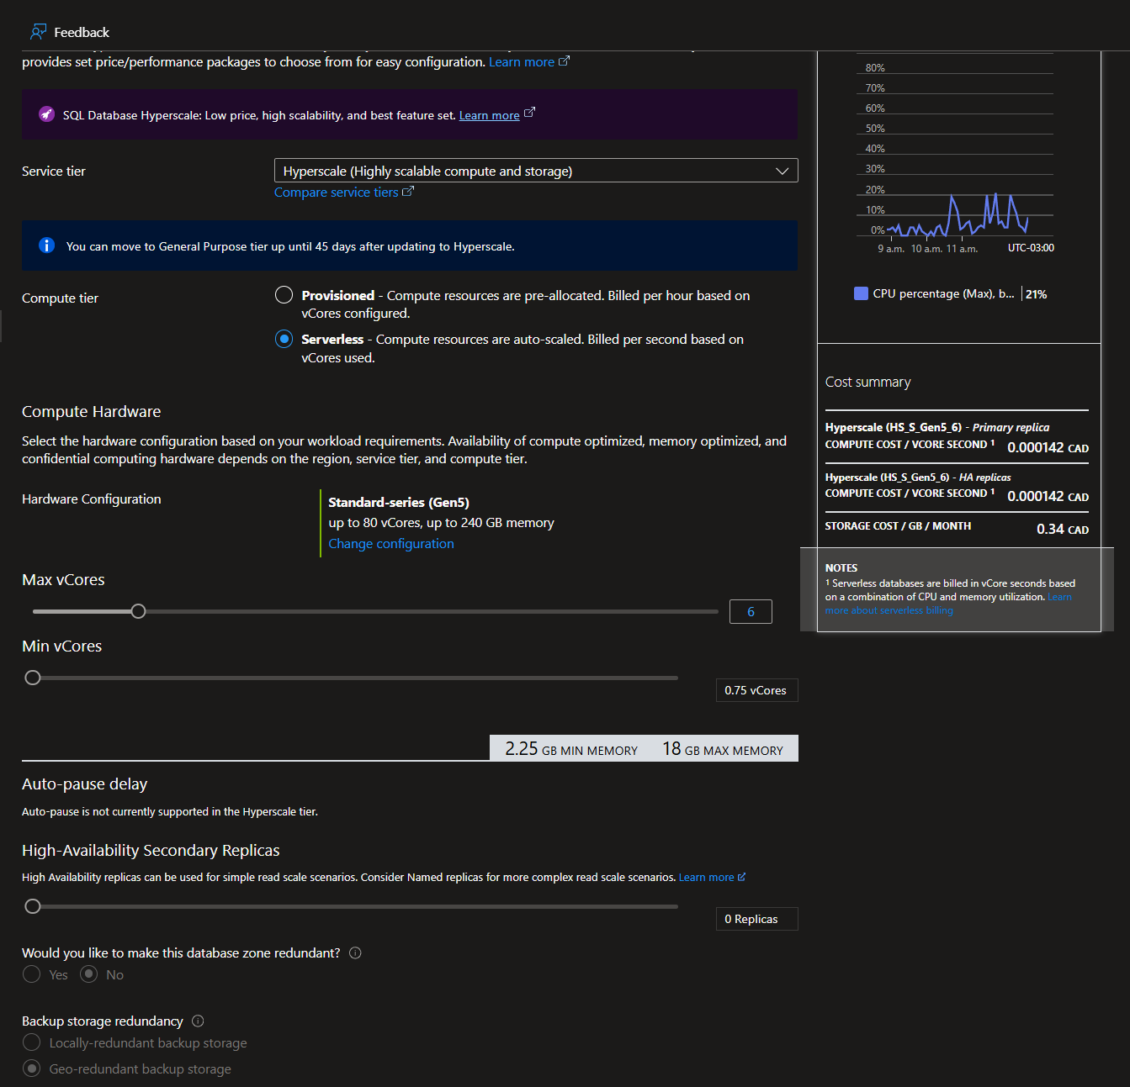
Task: Click the Hyperscale rocket icon in banner
Action: pyautogui.click(x=47, y=114)
